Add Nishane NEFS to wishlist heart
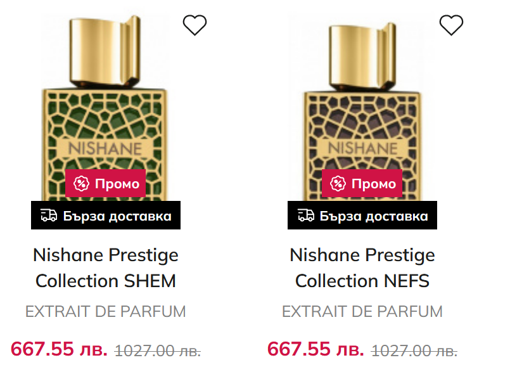This screenshot has width=510, height=386. pyautogui.click(x=451, y=25)
